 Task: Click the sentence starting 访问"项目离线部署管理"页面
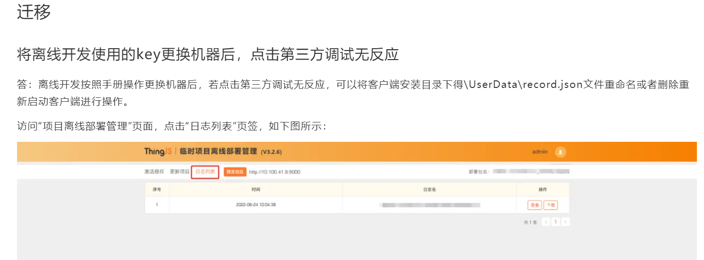(x=172, y=126)
